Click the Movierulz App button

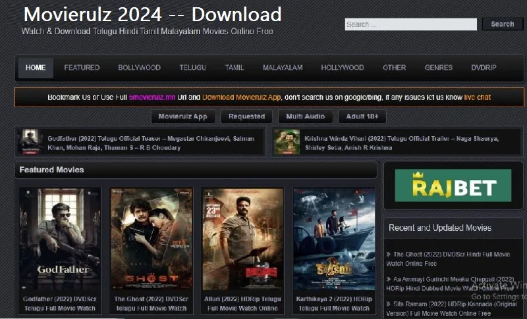[183, 116]
